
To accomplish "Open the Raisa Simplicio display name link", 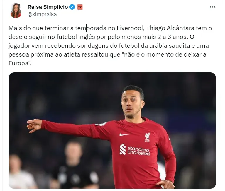I will pyautogui.click(x=48, y=7).
